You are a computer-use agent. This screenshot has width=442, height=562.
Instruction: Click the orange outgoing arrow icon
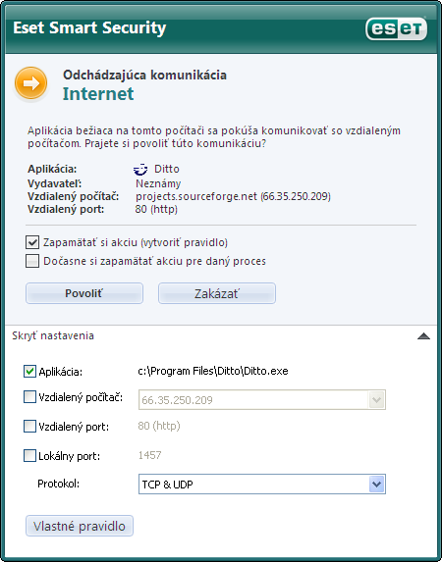tap(30, 83)
